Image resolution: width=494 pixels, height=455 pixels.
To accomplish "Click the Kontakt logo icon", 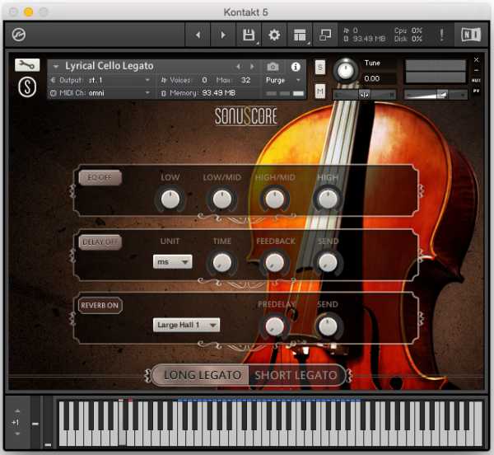I will tap(19, 35).
